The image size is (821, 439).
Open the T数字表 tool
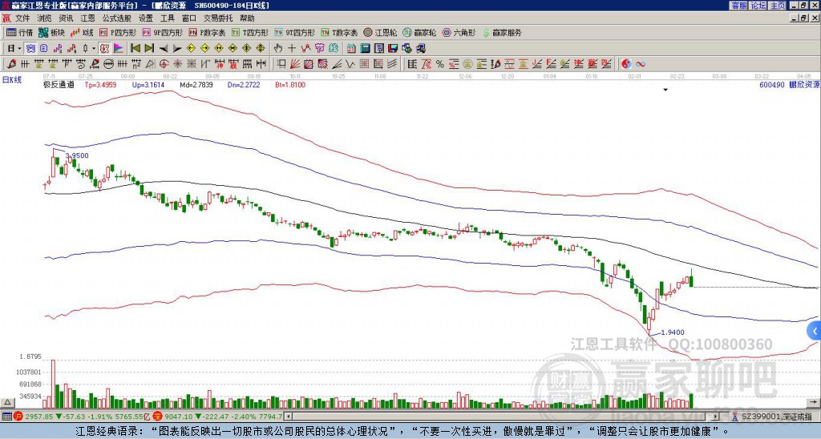[339, 32]
